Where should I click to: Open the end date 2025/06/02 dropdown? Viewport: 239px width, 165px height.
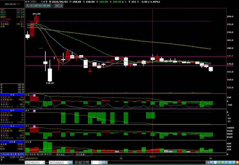(x=68, y=162)
